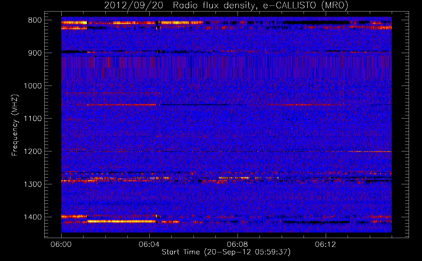Click the 06:08 time tick label
422x261 pixels.
(x=237, y=245)
